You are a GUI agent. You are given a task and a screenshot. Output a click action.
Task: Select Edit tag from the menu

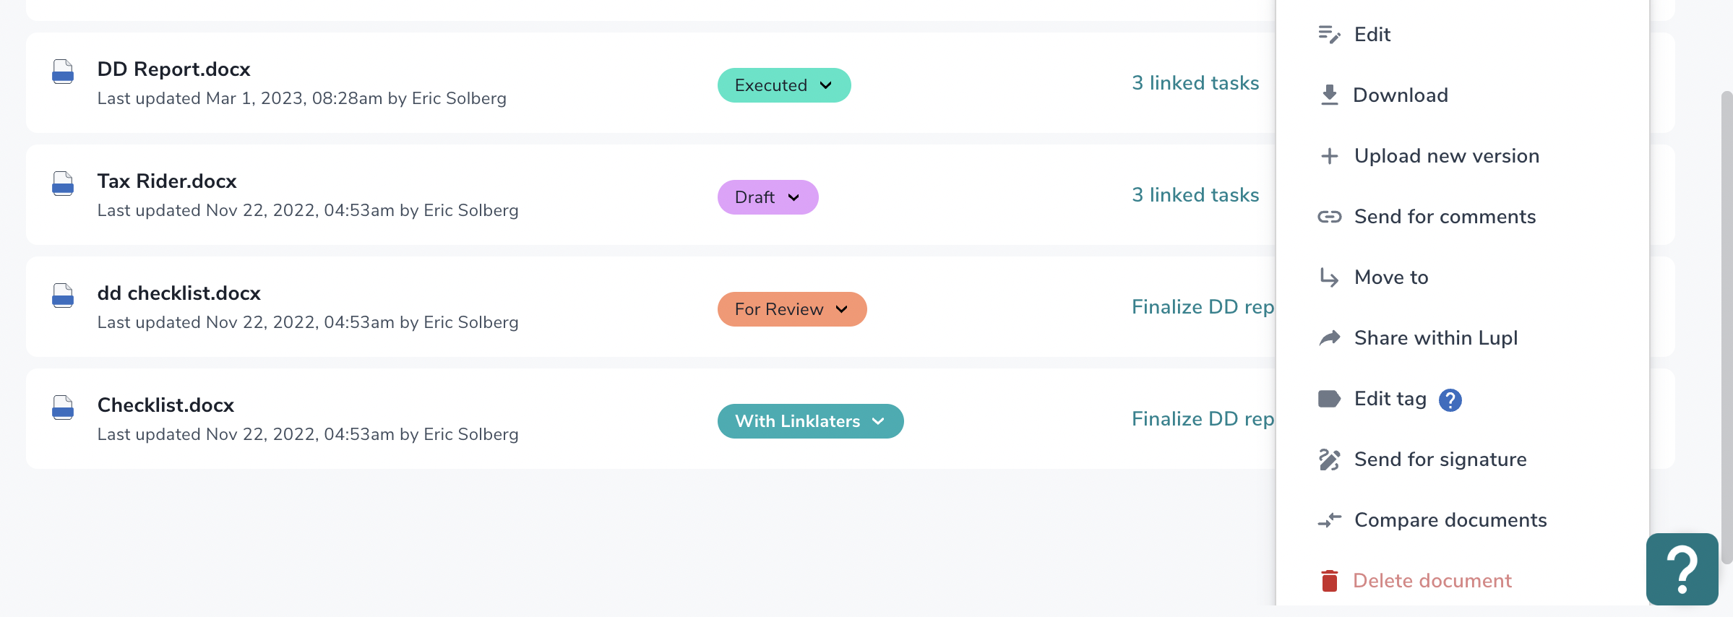click(1390, 398)
